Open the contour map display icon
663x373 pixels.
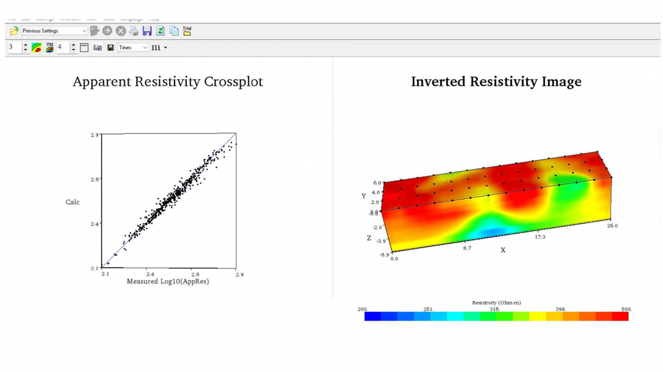[x=35, y=48]
